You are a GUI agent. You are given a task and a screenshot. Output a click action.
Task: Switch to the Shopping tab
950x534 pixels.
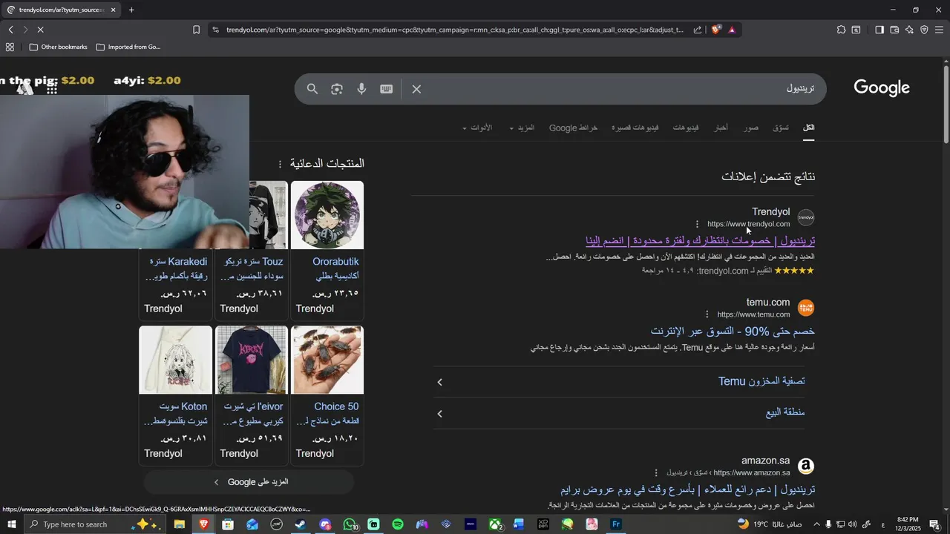point(781,128)
